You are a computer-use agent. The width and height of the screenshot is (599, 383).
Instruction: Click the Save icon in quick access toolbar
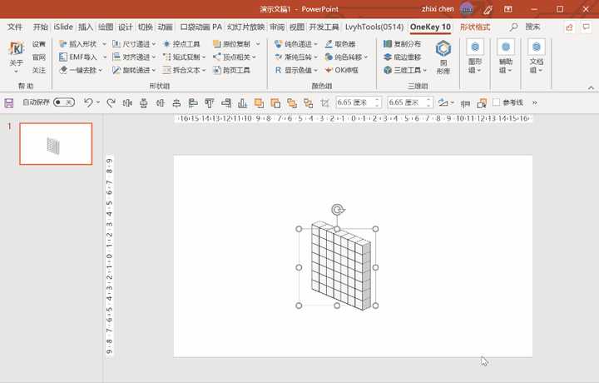tap(9, 102)
